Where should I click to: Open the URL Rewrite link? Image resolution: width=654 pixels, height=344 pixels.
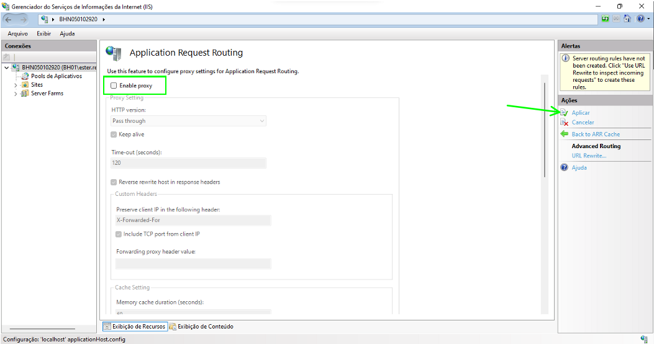coord(589,156)
